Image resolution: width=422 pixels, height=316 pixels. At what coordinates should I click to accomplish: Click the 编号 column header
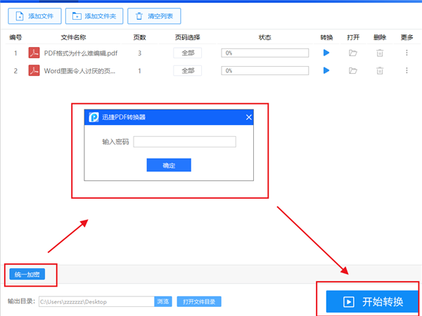[15, 37]
